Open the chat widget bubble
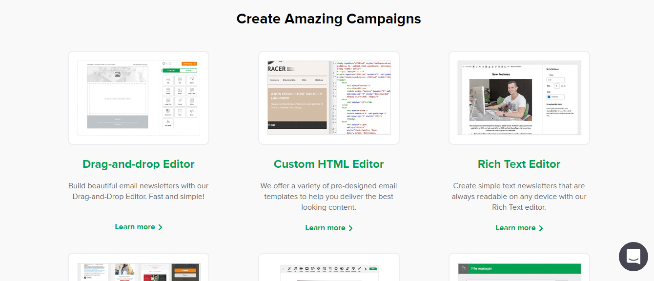The height and width of the screenshot is (281, 654). coord(633,257)
